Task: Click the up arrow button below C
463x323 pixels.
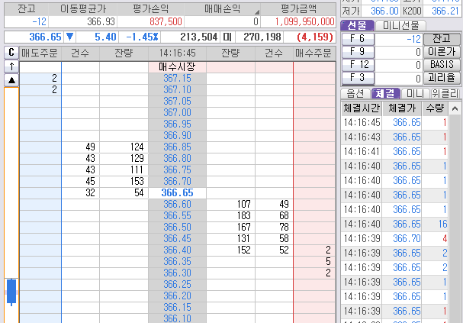Action: (11, 66)
